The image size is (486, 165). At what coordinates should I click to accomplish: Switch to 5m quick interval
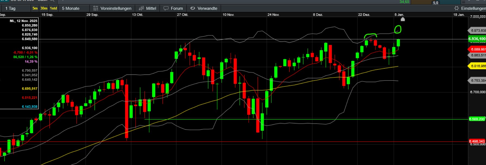click(x=35, y=8)
